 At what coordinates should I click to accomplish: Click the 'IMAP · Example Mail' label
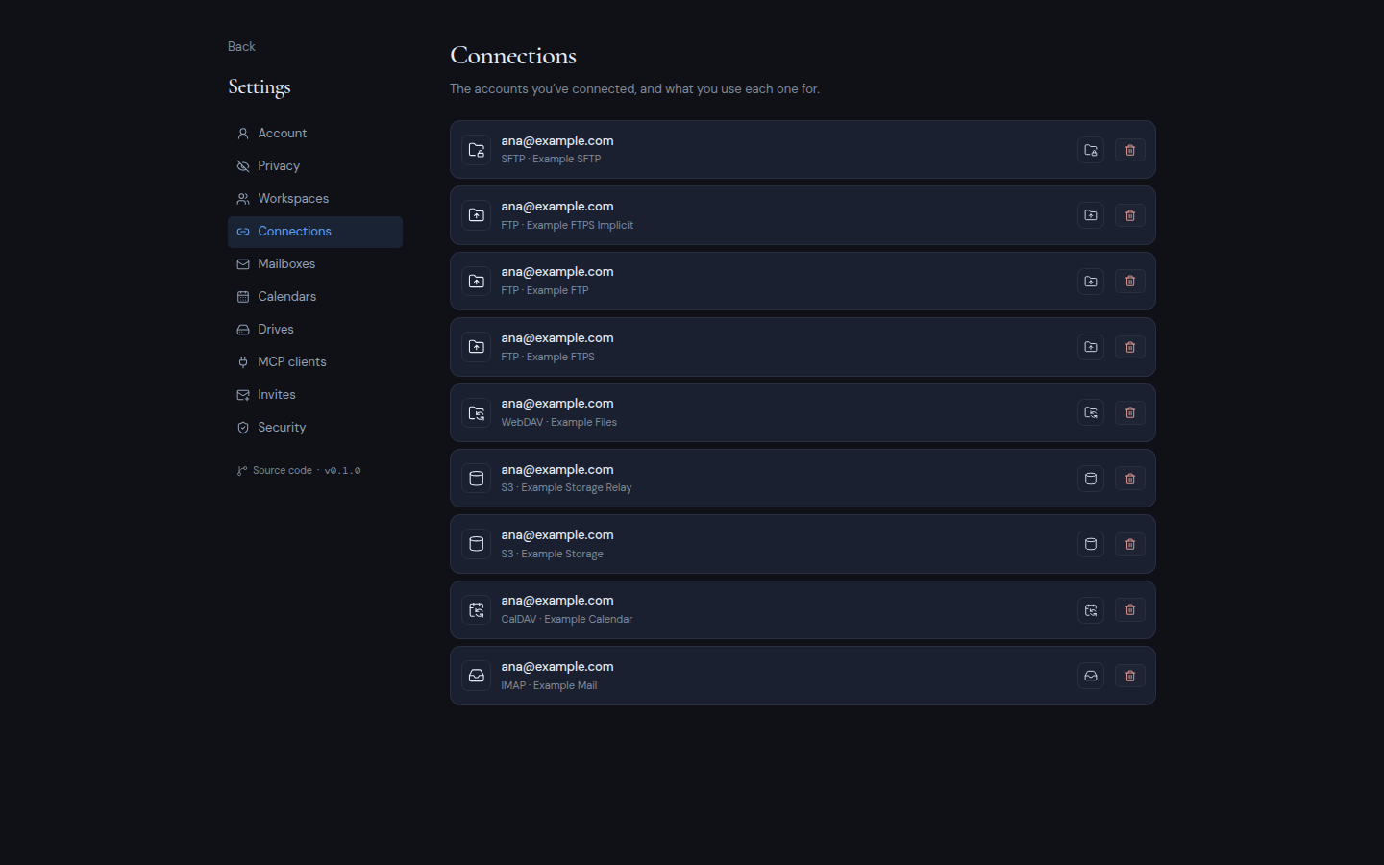[549, 685]
